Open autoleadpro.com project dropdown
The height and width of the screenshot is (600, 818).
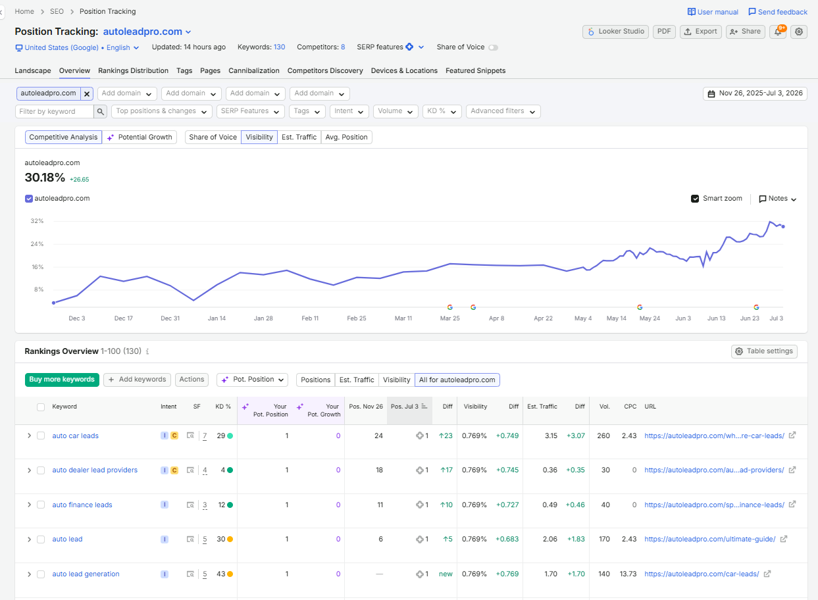tap(147, 32)
